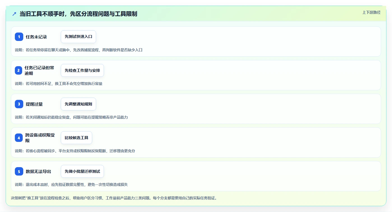Click the 先调整通知规则 button
Viewport: 392px width, 212px height.
click(78, 104)
